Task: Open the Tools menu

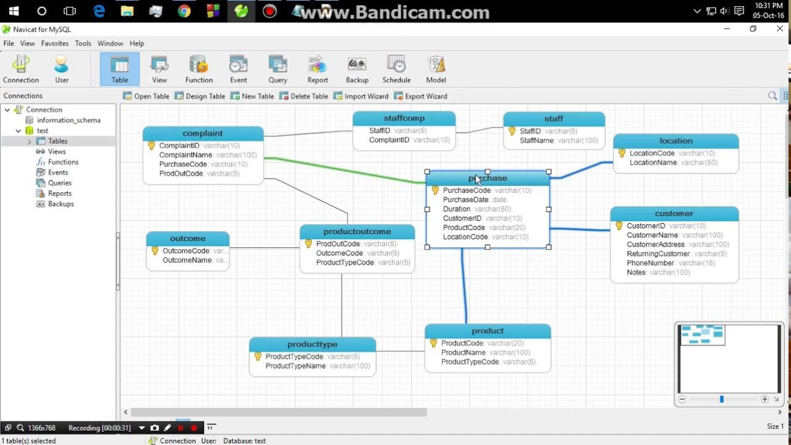Action: pyautogui.click(x=83, y=43)
